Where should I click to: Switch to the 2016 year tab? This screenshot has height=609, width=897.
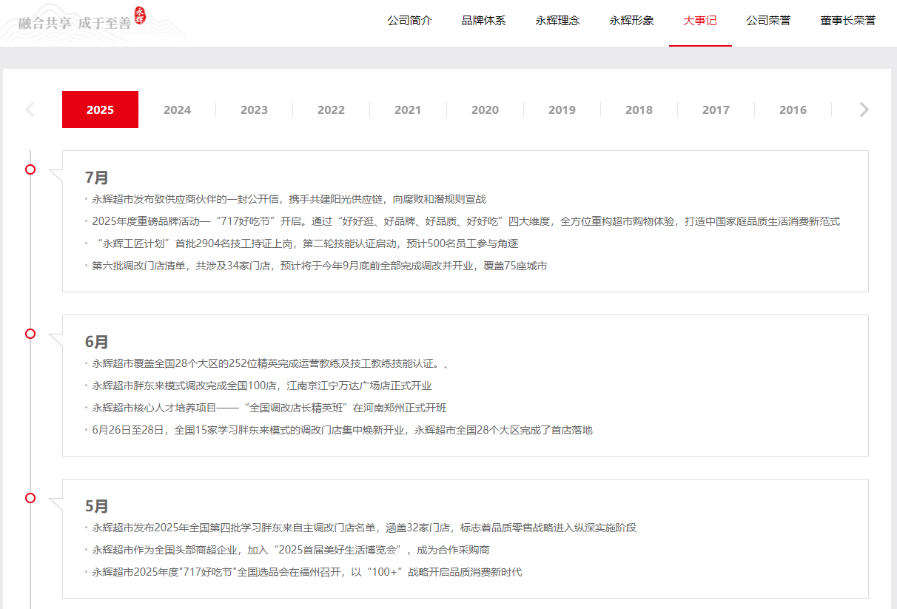coord(793,110)
